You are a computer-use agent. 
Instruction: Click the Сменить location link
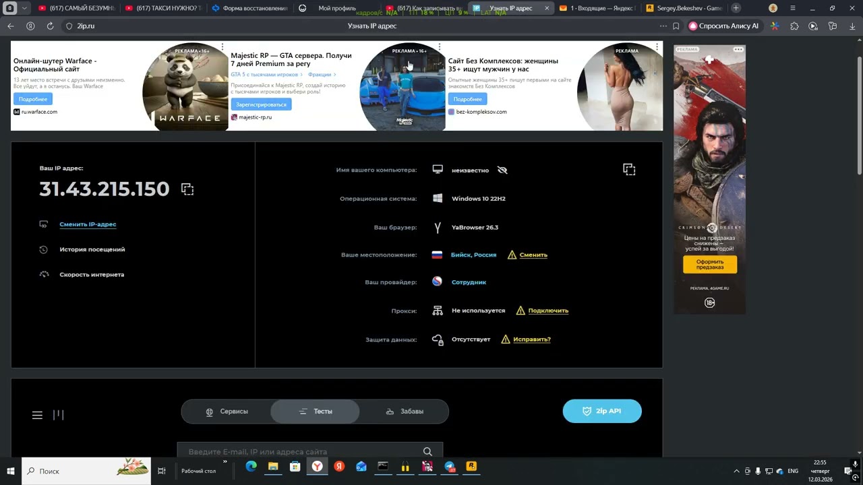coord(533,255)
